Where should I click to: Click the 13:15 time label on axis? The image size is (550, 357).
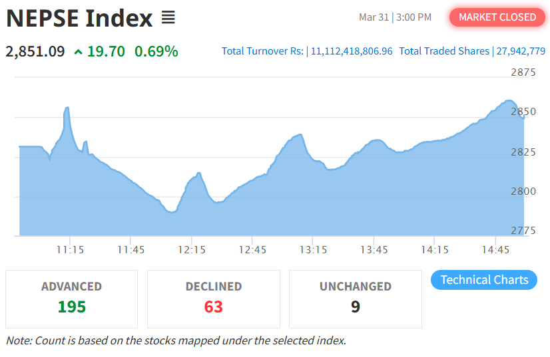[x=313, y=249]
